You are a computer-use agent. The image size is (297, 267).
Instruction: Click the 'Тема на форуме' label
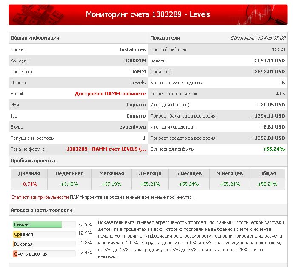point(28,149)
